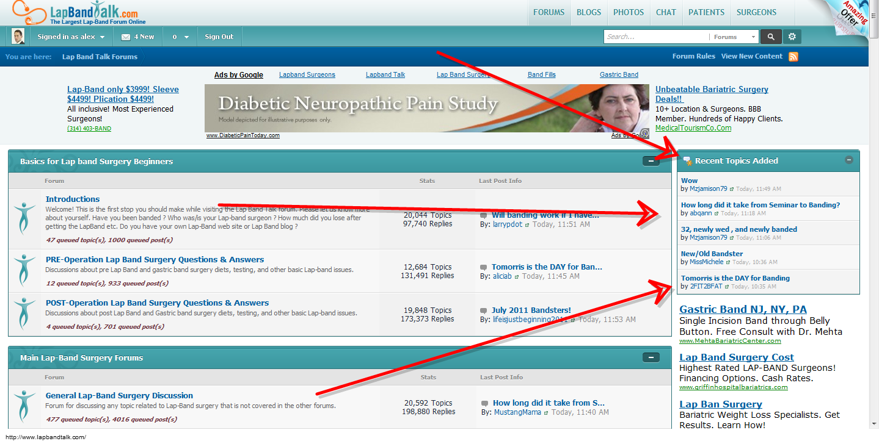The height and width of the screenshot is (441, 879).
Task: Open the Forum Rules link
Action: point(694,56)
